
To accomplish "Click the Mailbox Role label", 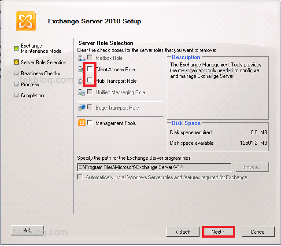I will tap(109, 58).
